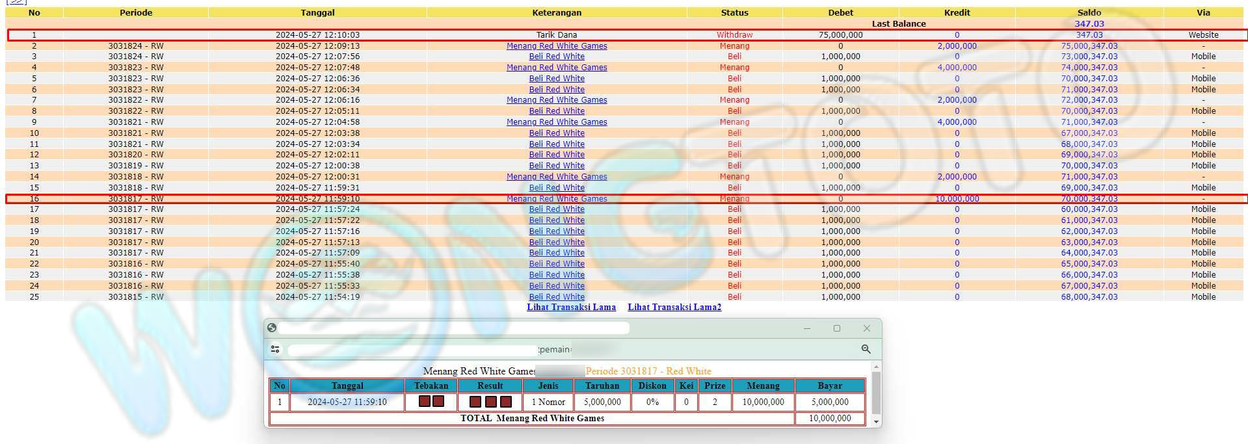
Task: Click the globe icon in popup title bar
Action: [272, 328]
